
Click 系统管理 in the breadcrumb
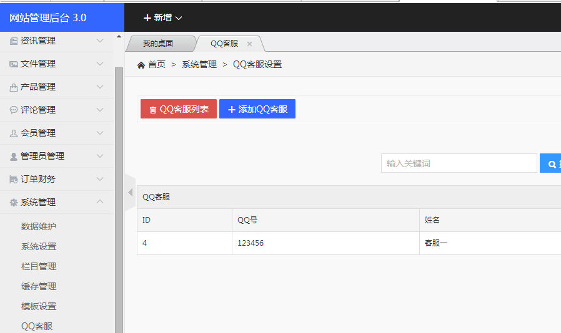click(x=199, y=65)
